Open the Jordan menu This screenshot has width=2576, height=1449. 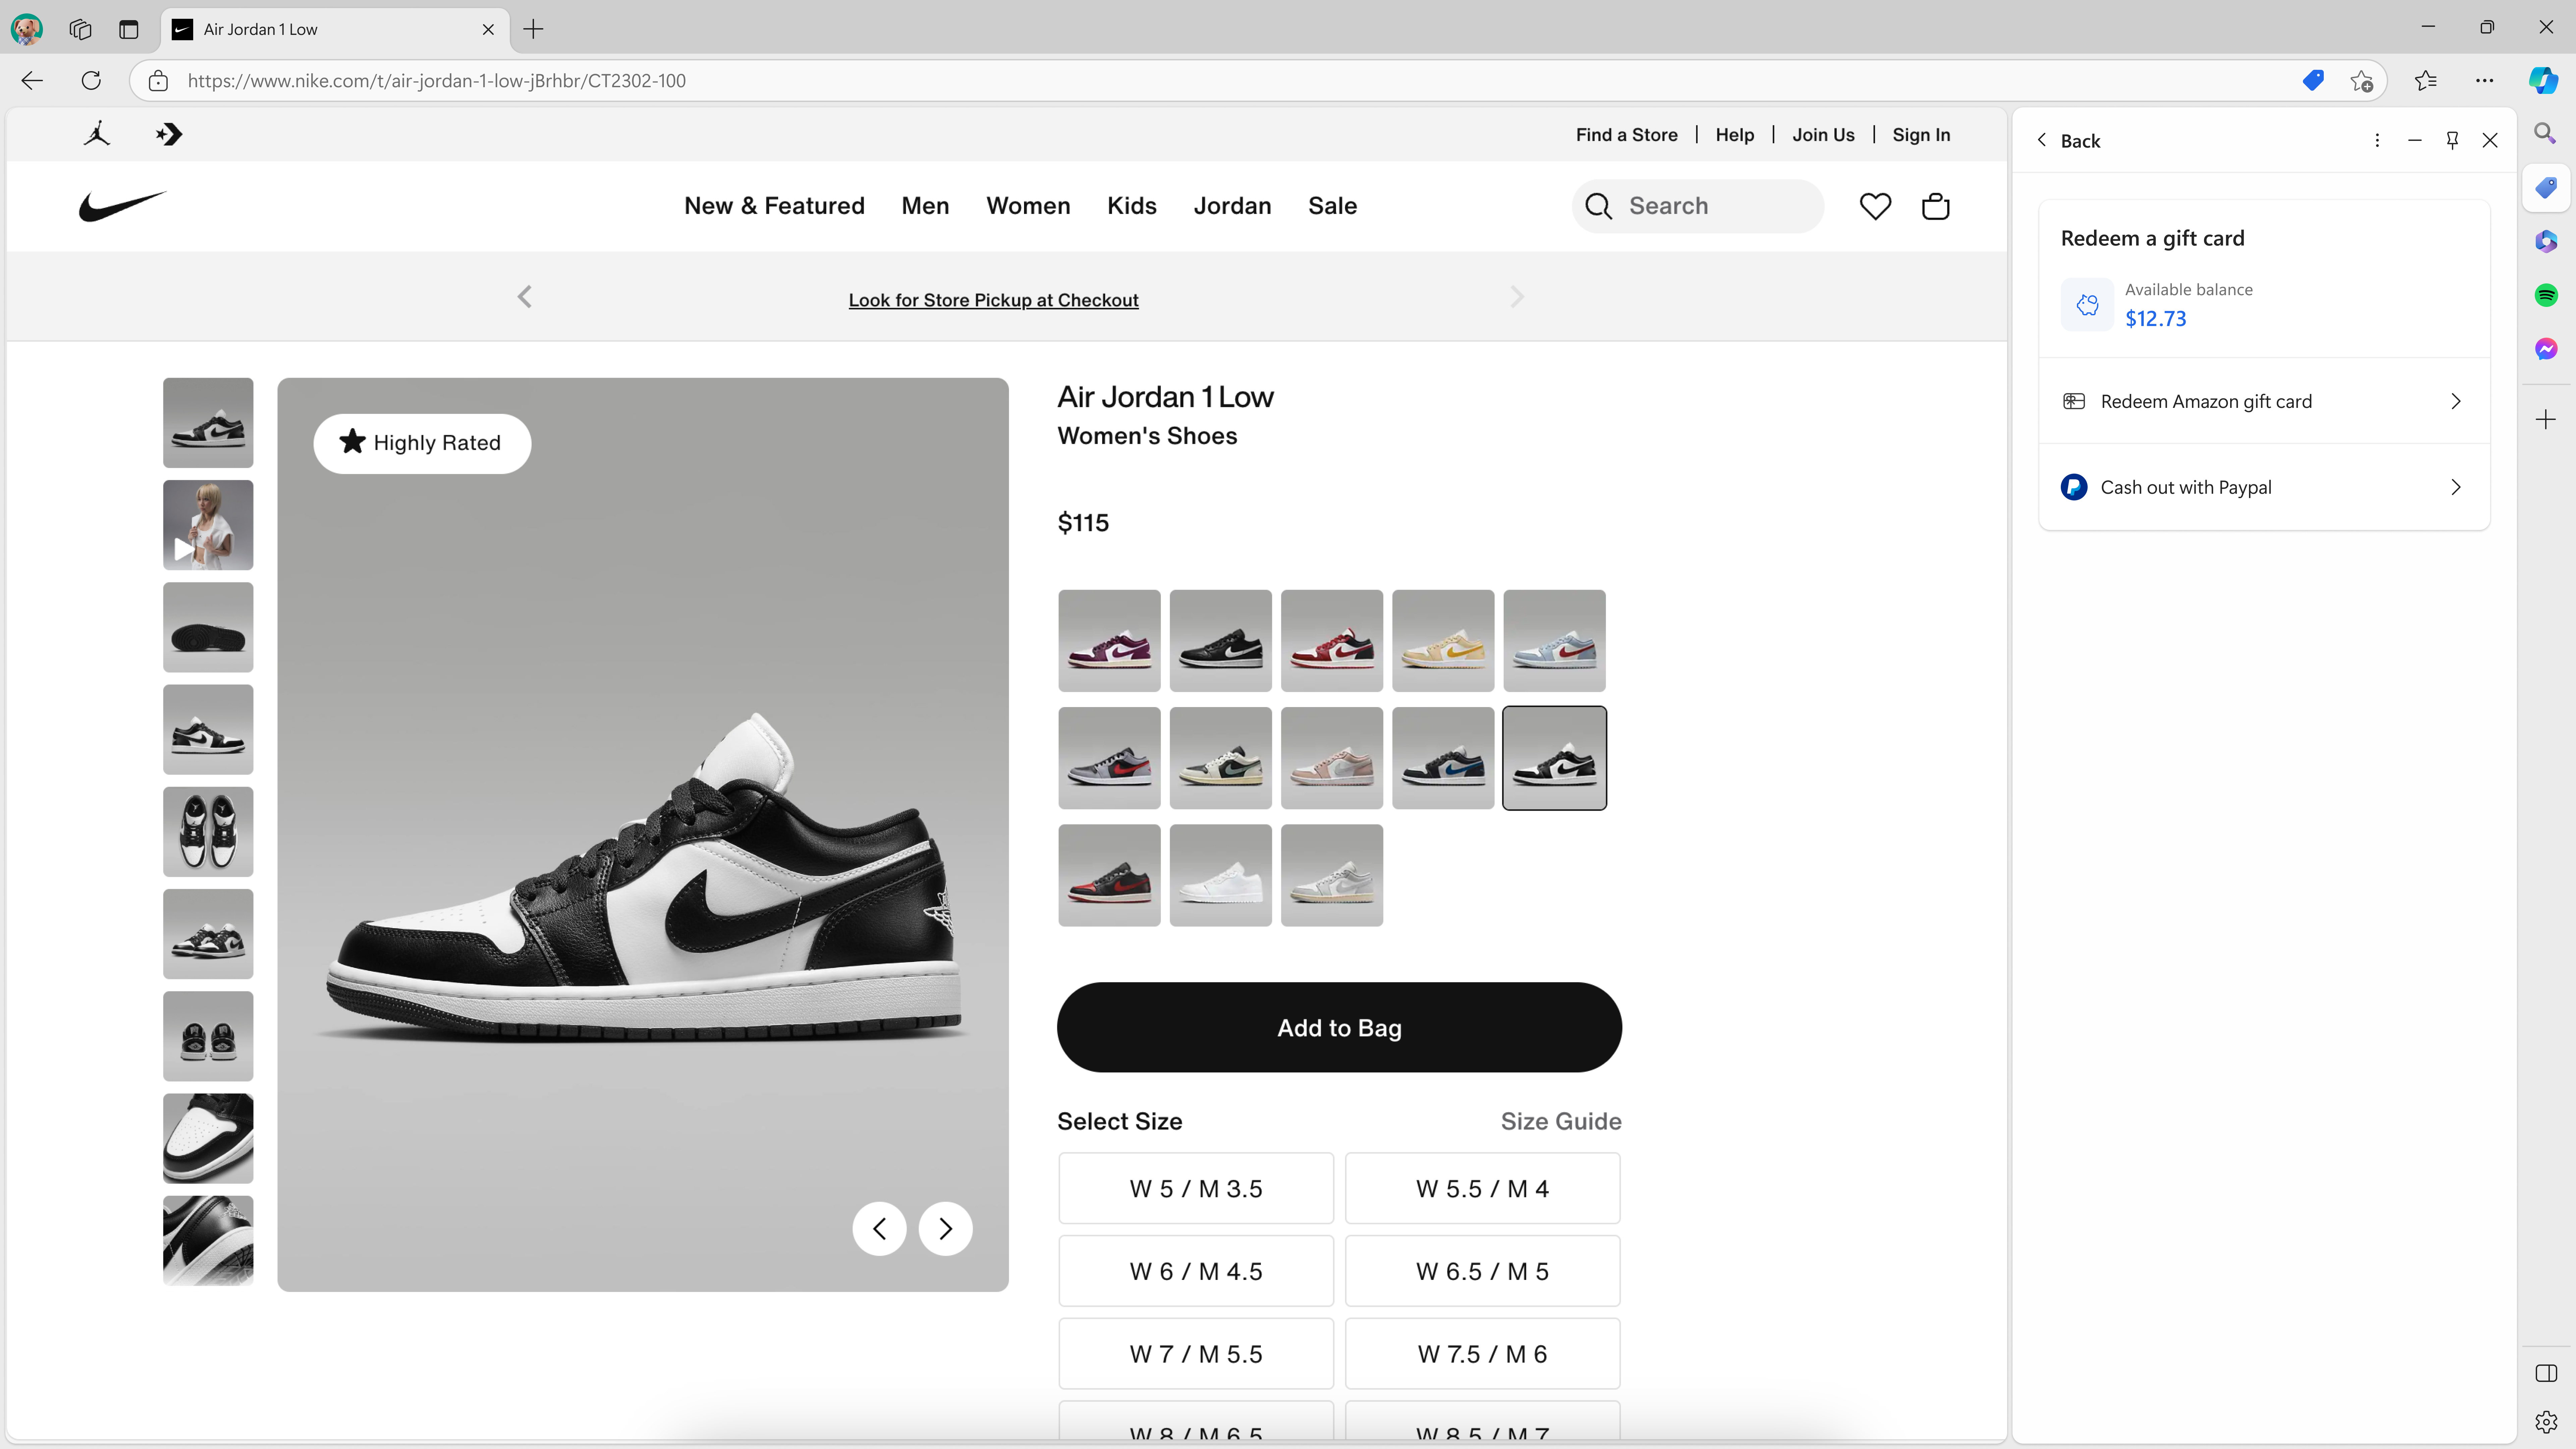pos(1232,206)
